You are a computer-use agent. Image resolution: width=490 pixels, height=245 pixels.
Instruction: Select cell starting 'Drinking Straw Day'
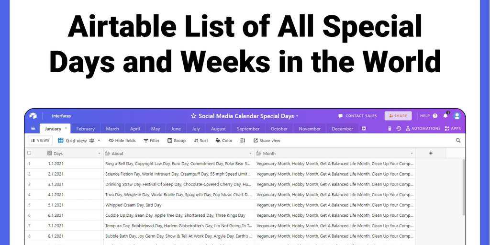pos(179,184)
